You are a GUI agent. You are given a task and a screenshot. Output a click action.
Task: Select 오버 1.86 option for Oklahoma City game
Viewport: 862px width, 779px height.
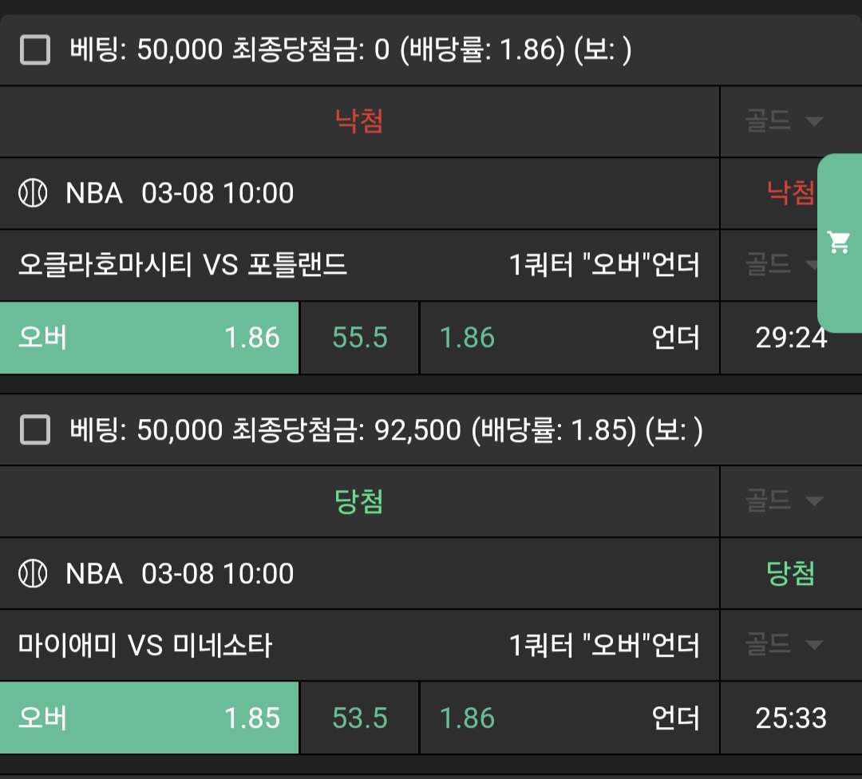[x=149, y=338]
